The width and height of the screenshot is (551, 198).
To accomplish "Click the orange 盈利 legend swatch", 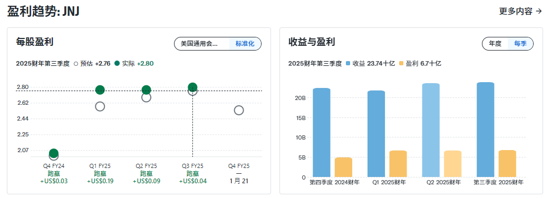I will (x=401, y=64).
